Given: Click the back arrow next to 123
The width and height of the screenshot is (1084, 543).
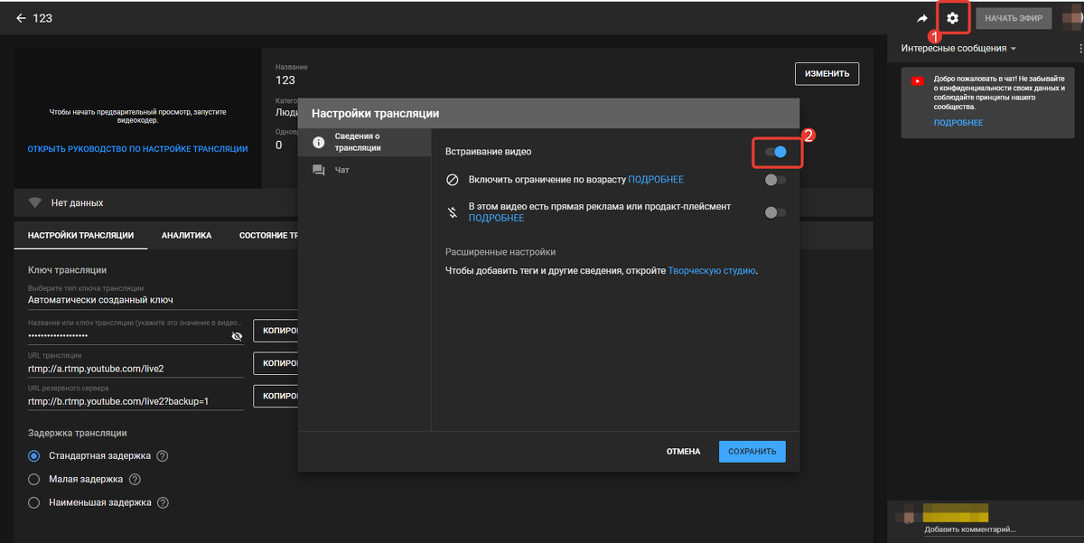Looking at the screenshot, I should click(21, 18).
